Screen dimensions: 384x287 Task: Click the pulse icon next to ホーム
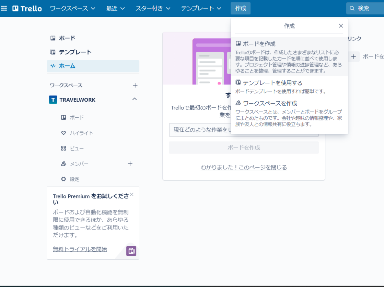(x=53, y=66)
